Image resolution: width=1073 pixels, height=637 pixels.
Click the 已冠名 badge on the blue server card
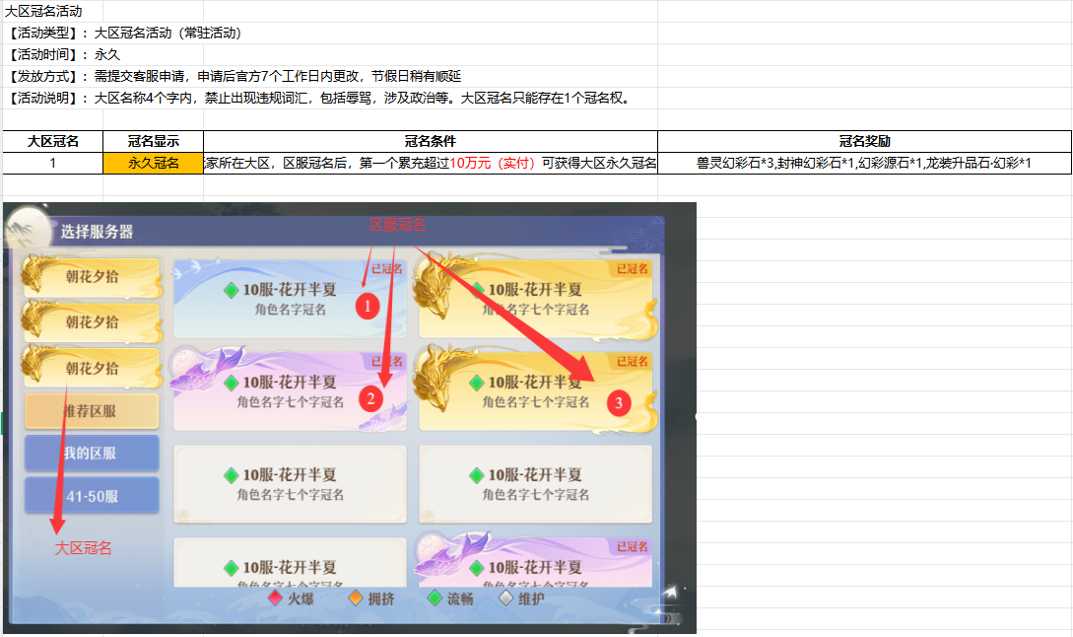tap(385, 268)
